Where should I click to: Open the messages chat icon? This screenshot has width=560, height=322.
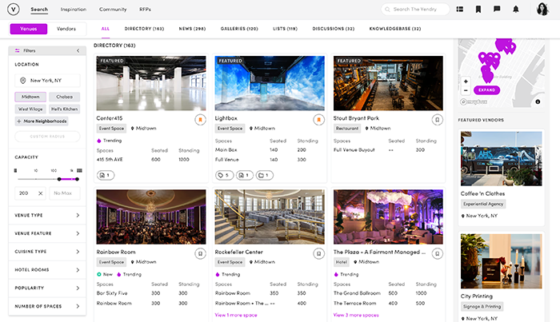click(x=497, y=10)
